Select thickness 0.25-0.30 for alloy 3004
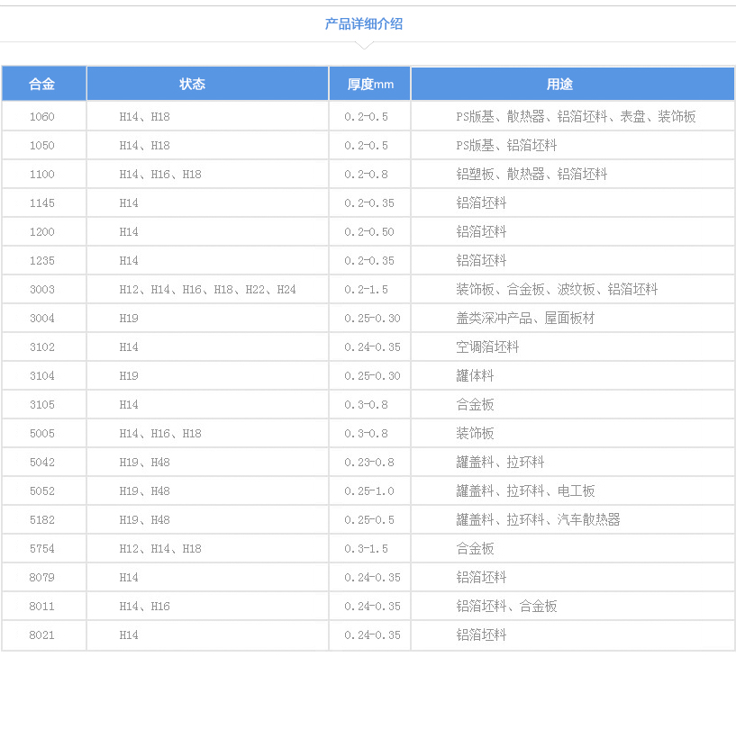This screenshot has height=738, width=736. pyautogui.click(x=368, y=318)
